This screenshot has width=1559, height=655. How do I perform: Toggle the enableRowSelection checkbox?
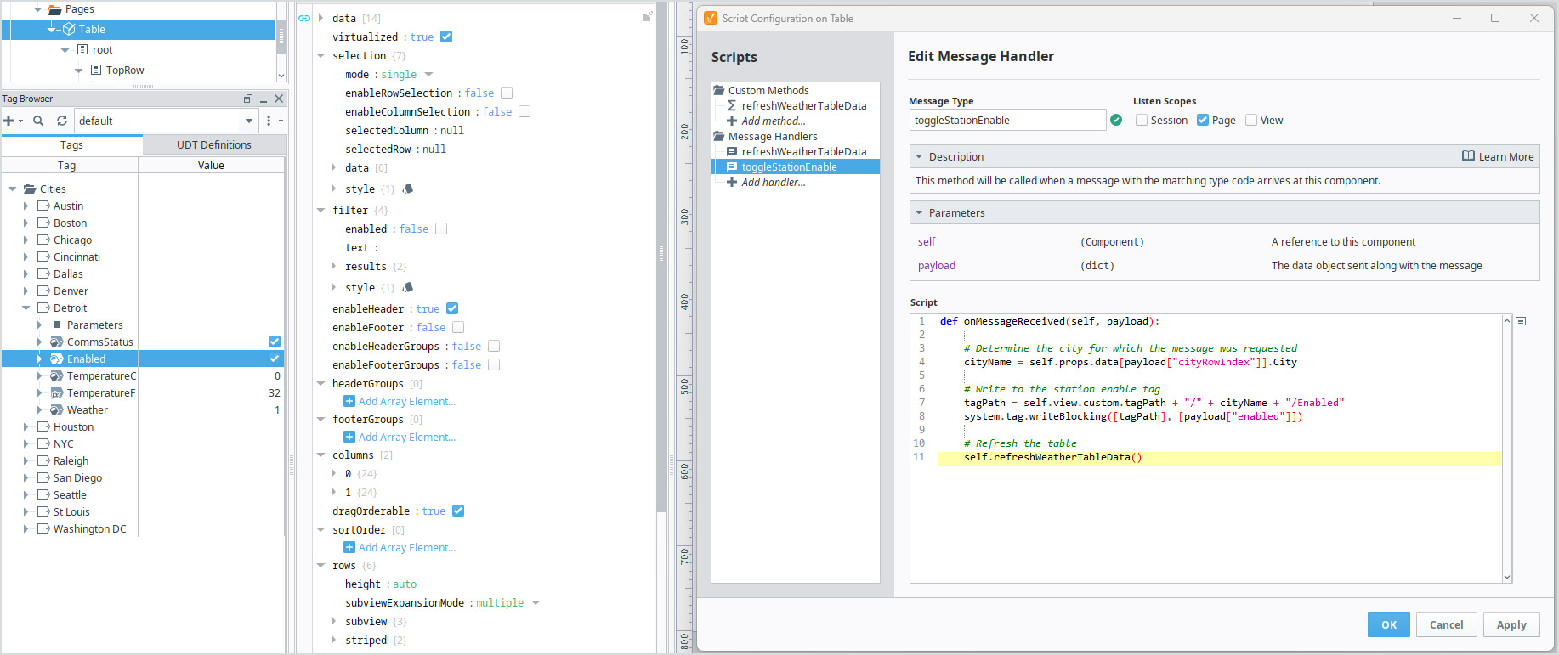[507, 93]
